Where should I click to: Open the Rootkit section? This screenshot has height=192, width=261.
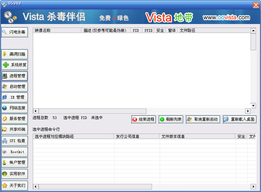click(x=15, y=152)
